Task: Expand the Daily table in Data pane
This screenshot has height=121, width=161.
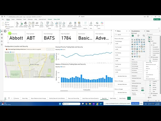Action: [148, 37]
